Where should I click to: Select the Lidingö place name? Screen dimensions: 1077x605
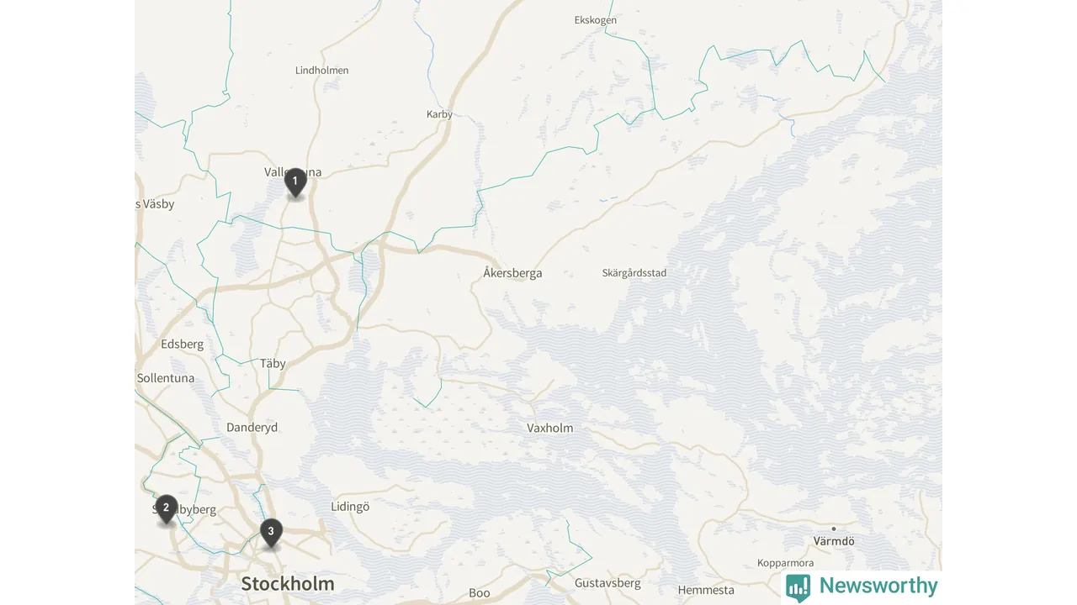point(350,507)
